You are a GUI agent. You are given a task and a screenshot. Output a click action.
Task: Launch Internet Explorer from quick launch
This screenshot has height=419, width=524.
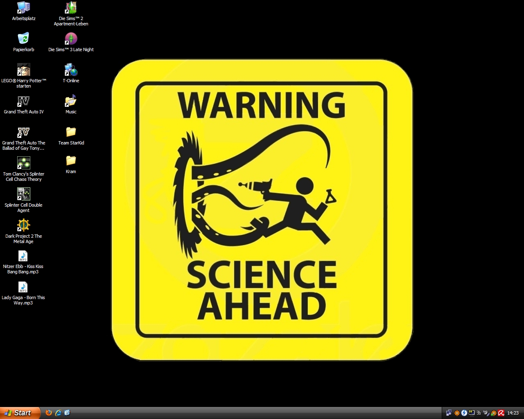58,413
